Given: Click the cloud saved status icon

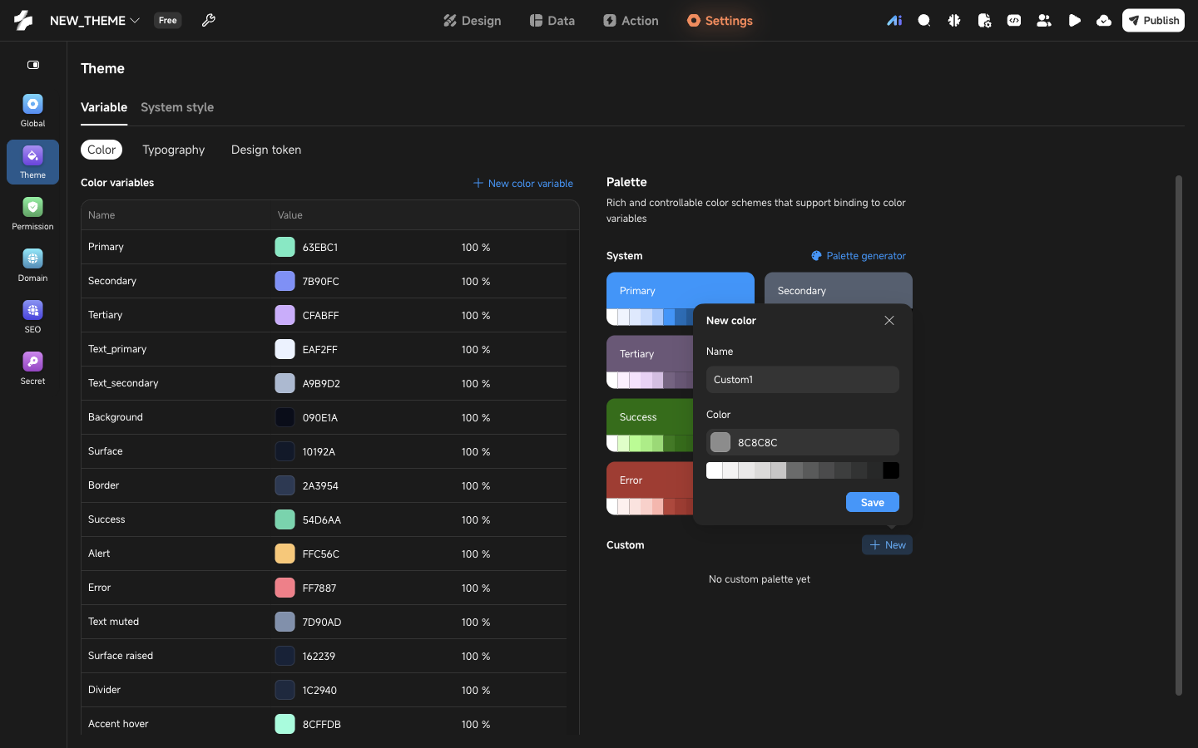Looking at the screenshot, I should (x=1104, y=21).
